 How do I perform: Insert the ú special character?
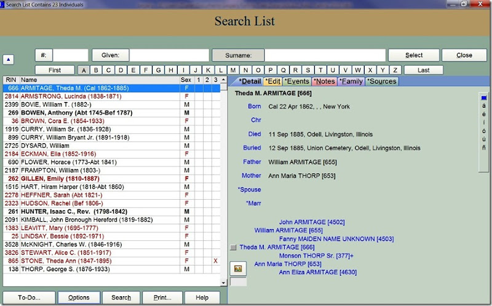[x=483, y=139]
